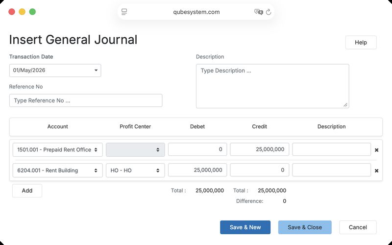Cancel the journal entry
The height and width of the screenshot is (245, 392).
tap(358, 227)
